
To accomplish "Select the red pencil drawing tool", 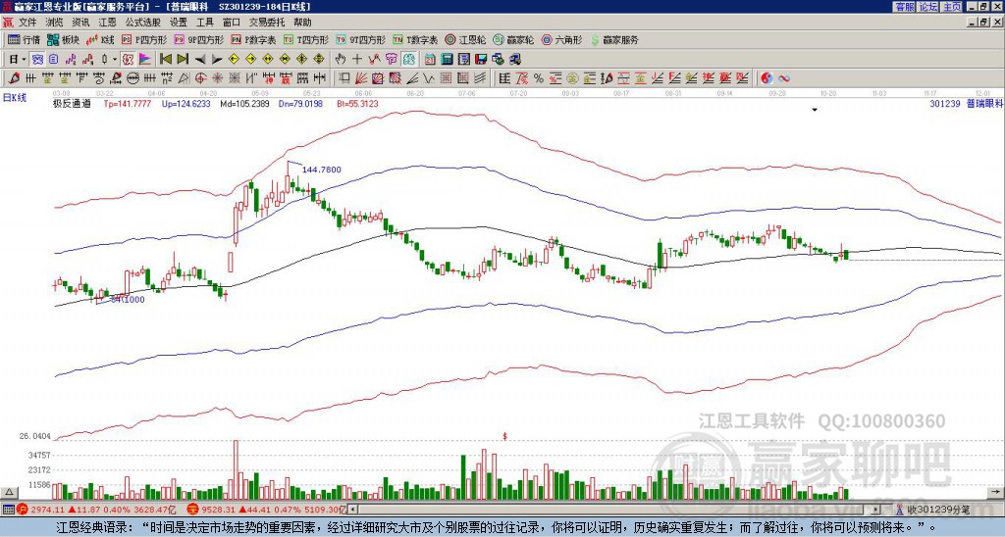I will 14,78.
